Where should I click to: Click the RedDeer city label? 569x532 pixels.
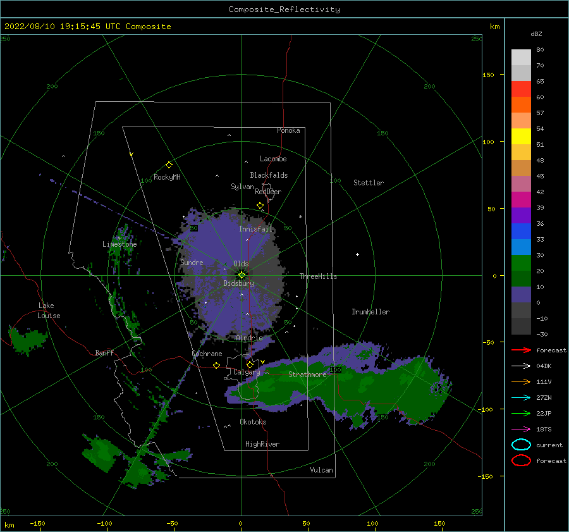tap(268, 192)
